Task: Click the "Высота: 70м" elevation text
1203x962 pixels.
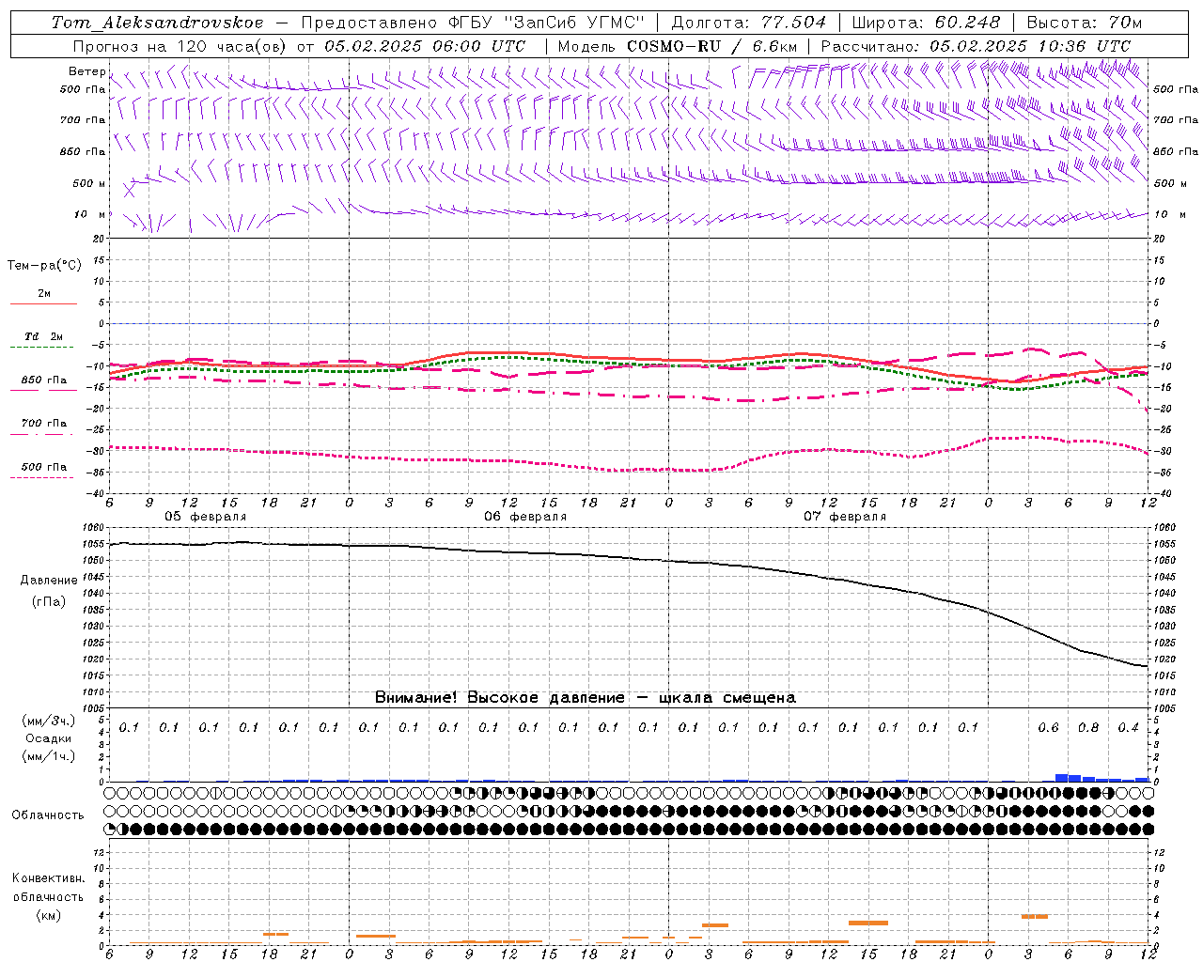Action: [x=1085, y=23]
